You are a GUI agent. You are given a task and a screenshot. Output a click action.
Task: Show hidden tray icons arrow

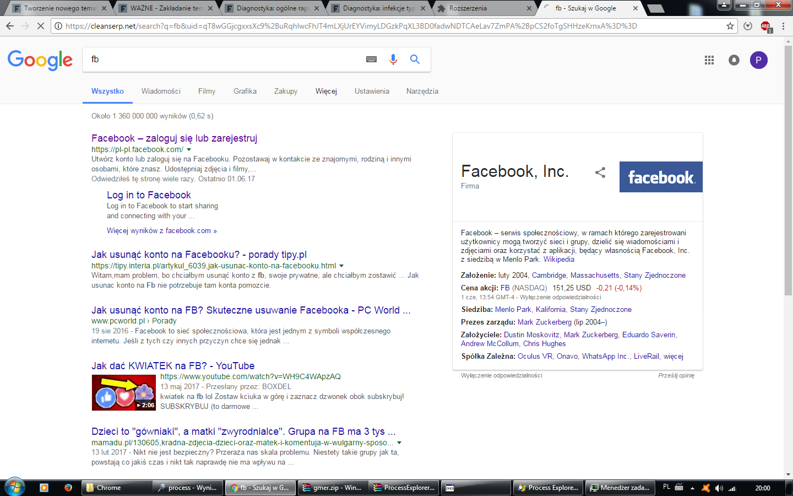pos(692,488)
